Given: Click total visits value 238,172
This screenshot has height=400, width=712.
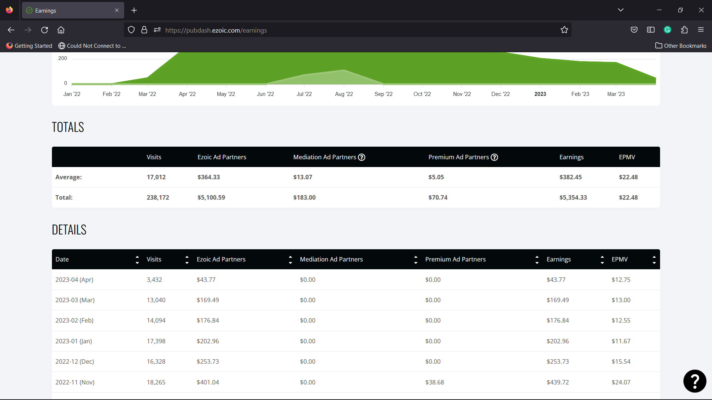Looking at the screenshot, I should coord(158,198).
